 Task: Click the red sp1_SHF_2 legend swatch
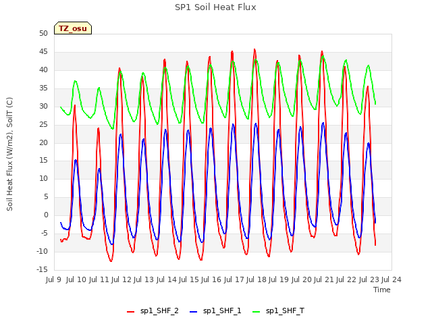[130, 312]
